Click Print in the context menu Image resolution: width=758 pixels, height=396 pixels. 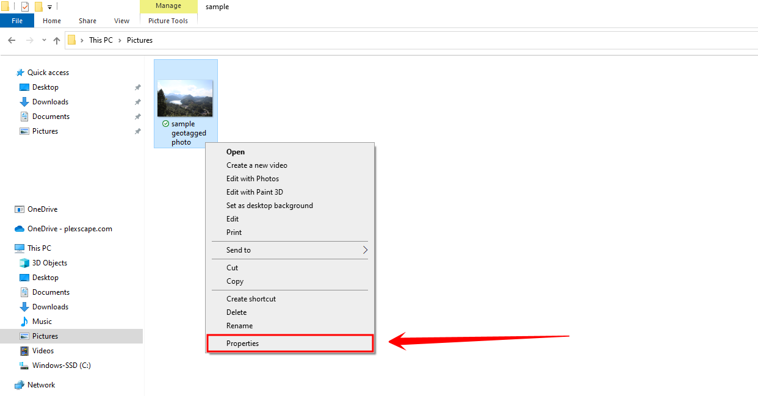[x=290, y=232]
